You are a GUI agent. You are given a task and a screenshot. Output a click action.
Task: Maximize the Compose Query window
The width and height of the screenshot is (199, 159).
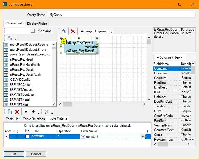coord(180,4)
